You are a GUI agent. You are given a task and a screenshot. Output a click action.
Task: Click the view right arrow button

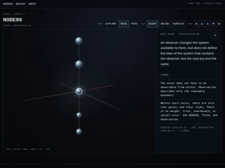click(x=219, y=24)
